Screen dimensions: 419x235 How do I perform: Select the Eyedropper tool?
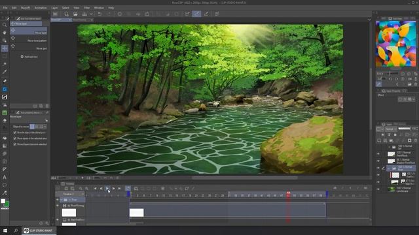pos(5,72)
